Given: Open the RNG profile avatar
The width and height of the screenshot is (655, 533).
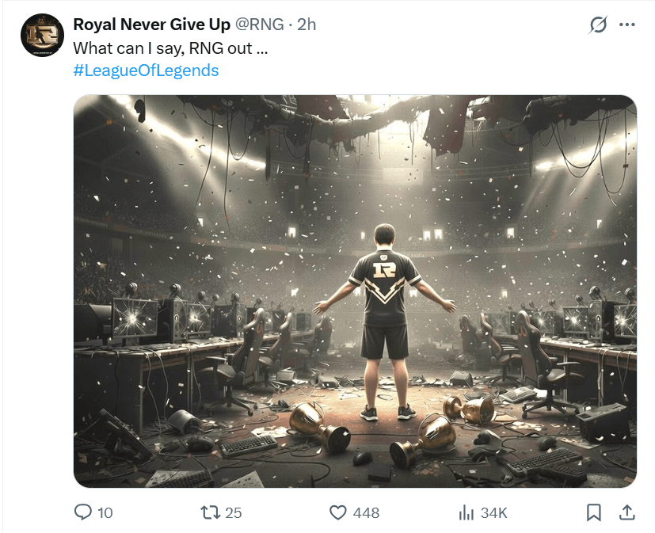Looking at the screenshot, I should pos(43,36).
